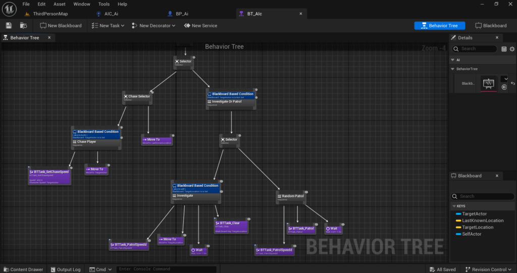Collapse the KEYS section

click(x=454, y=206)
